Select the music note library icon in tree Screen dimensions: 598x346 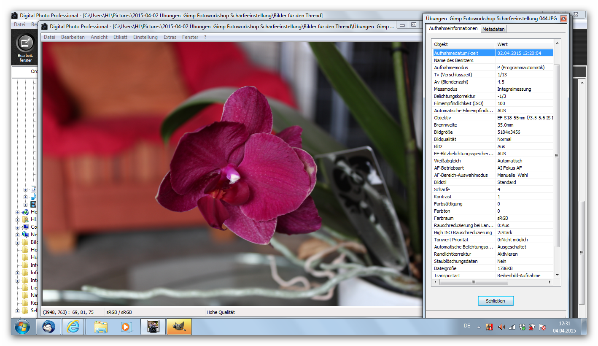tap(33, 197)
